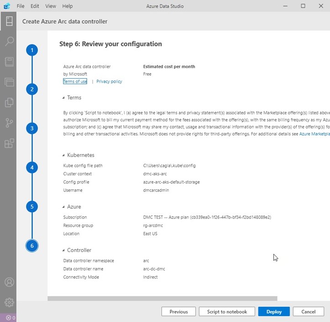Open the Privacy policy link
The image size is (330, 322).
pyautogui.click(x=109, y=81)
